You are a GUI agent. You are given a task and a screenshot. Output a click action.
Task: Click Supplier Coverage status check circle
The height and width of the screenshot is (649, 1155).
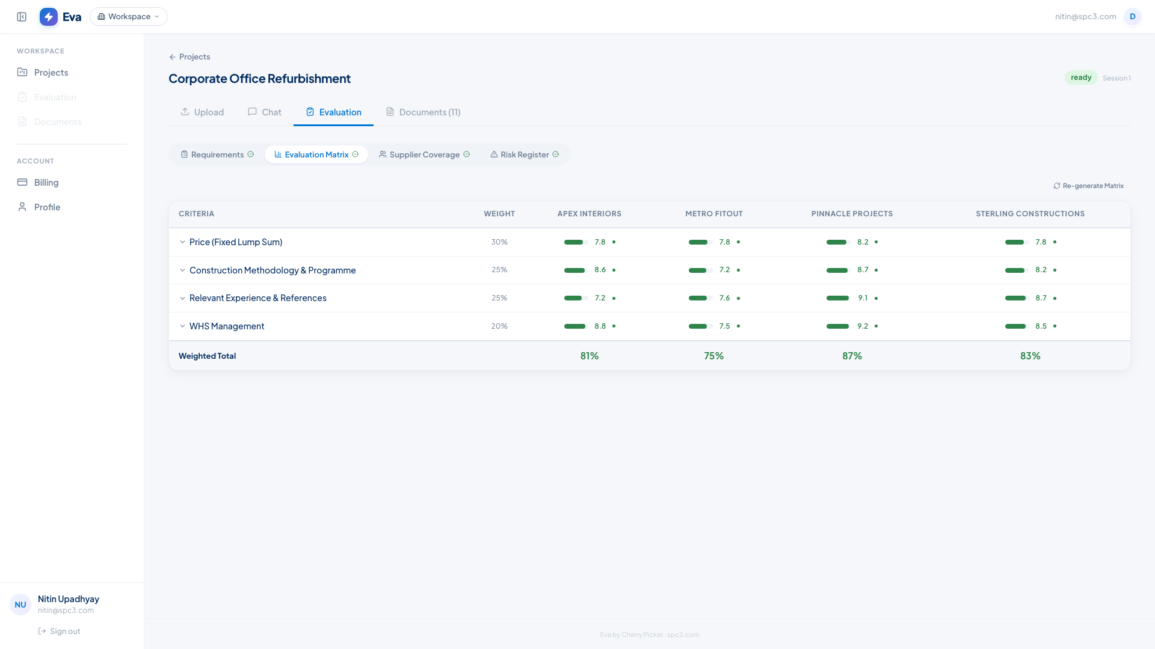click(x=467, y=154)
